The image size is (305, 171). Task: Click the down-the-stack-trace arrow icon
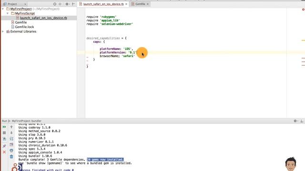pyautogui.click(x=11, y=133)
